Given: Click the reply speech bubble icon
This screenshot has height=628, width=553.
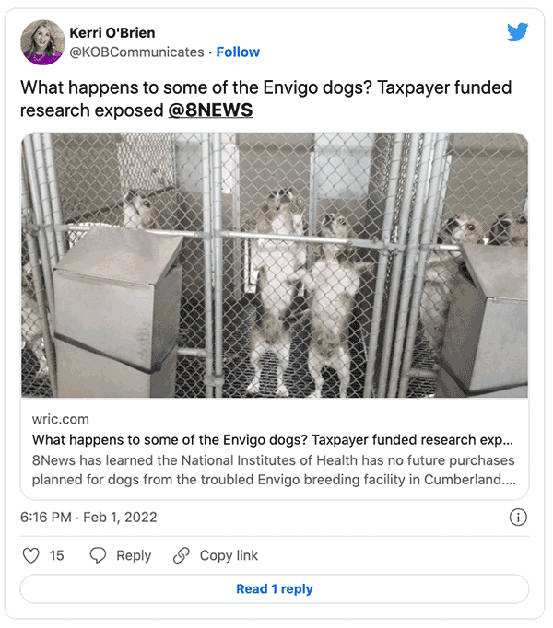Looking at the screenshot, I should point(98,555).
